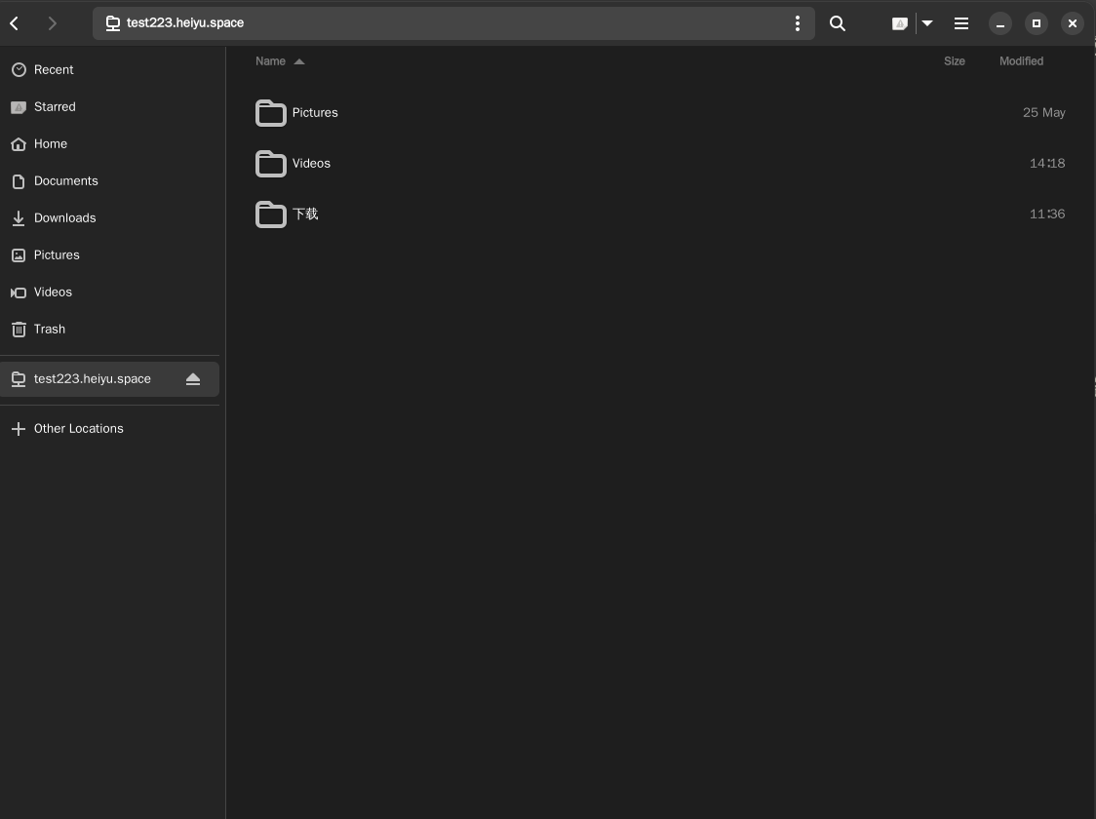Open the search magnifier
Screen dimensions: 1096x819
[x=837, y=23]
